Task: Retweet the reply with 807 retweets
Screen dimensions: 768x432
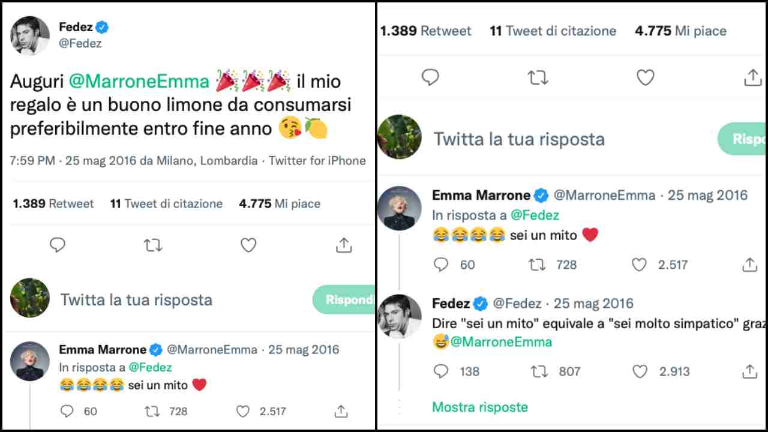Action: pyautogui.click(x=539, y=372)
